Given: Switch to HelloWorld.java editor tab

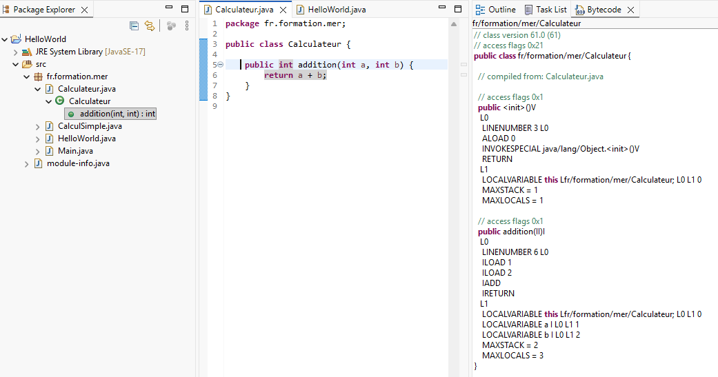Looking at the screenshot, I should click(x=337, y=10).
